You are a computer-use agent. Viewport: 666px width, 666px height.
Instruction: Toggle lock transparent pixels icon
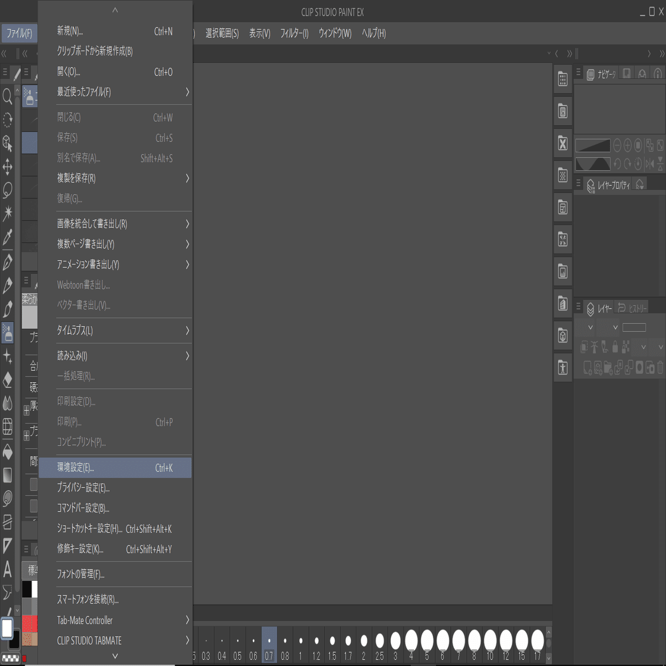coord(626,347)
